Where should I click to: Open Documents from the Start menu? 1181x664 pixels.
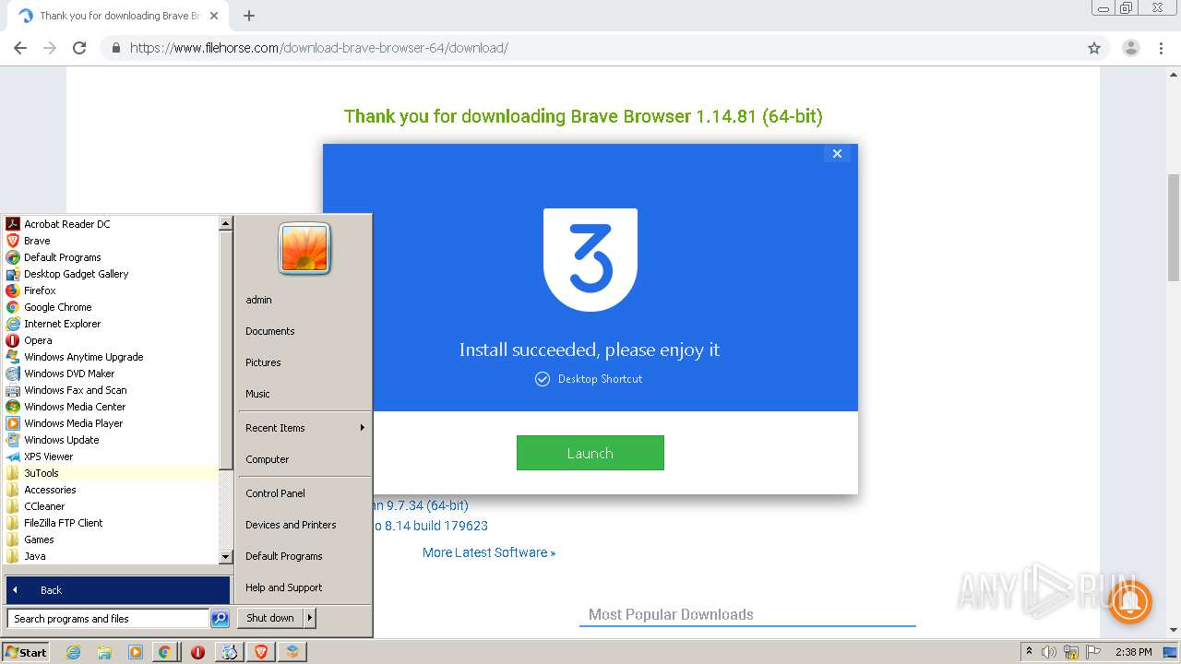pos(304,331)
